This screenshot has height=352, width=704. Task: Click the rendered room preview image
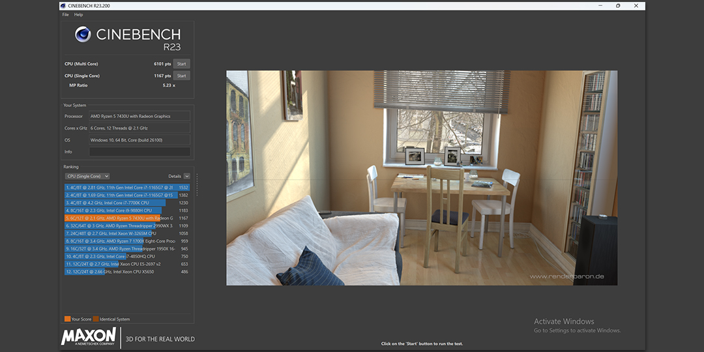click(421, 177)
